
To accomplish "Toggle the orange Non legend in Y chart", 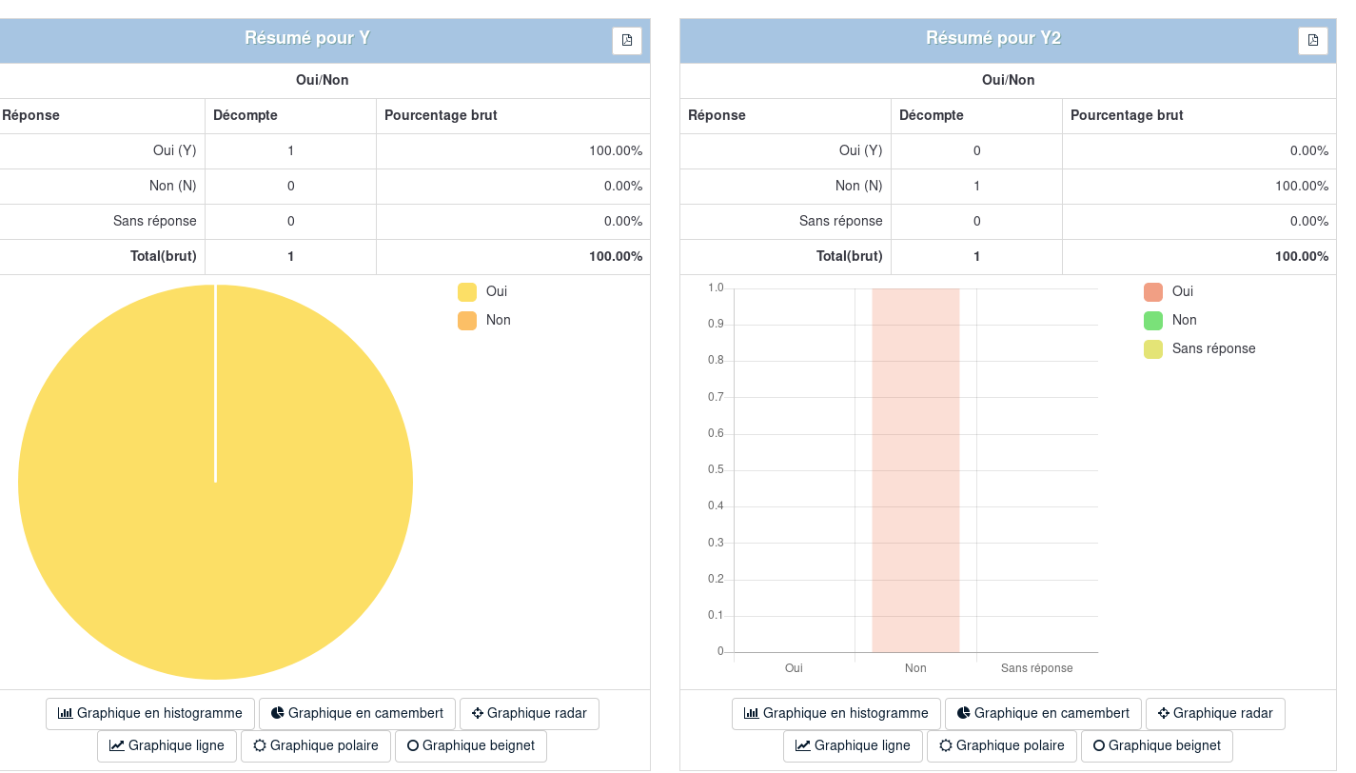I will click(485, 321).
